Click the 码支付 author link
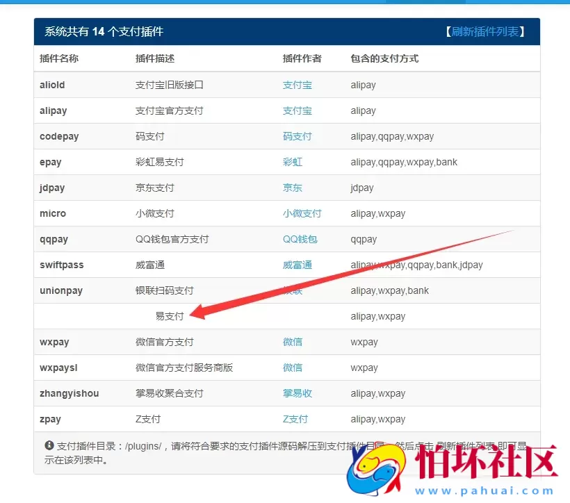 [298, 136]
